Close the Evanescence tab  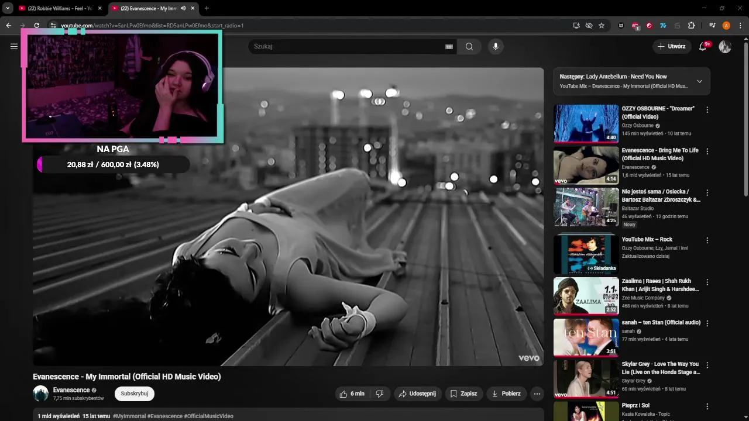point(193,8)
